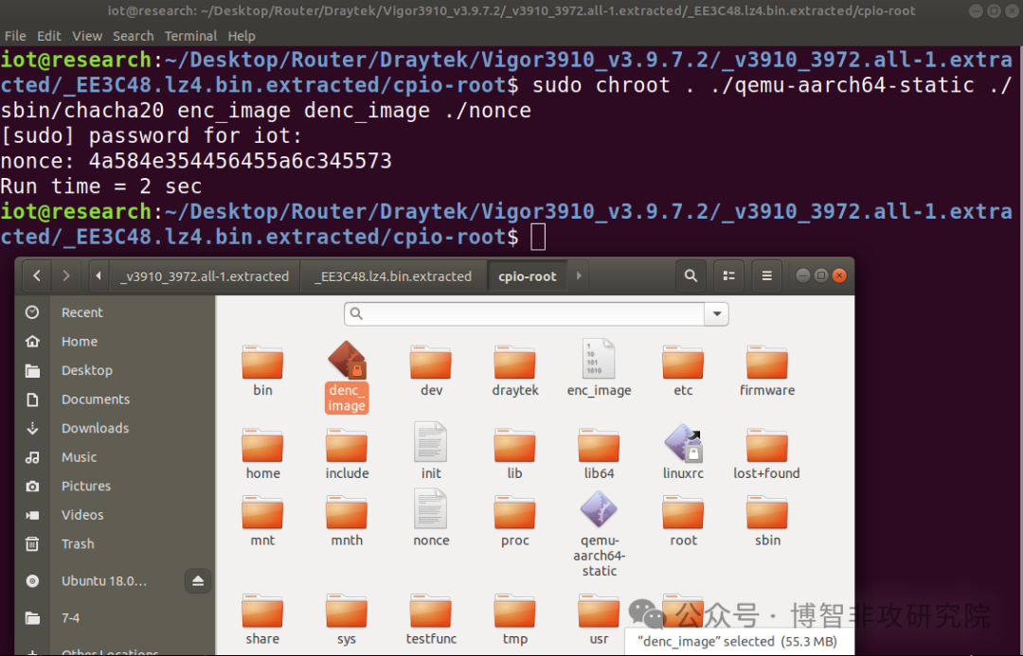Go back in file manager history

click(x=37, y=275)
